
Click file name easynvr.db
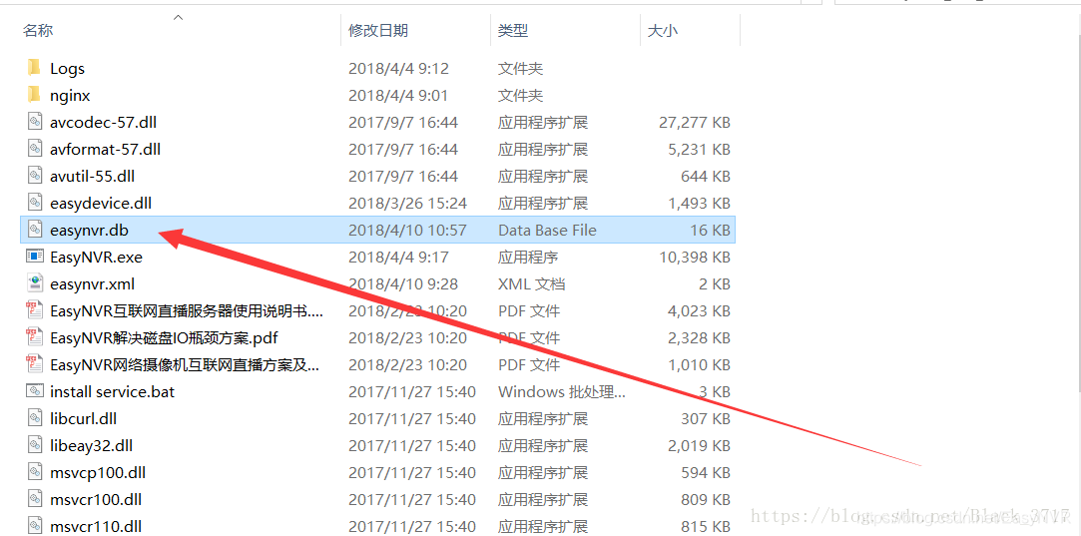point(90,230)
